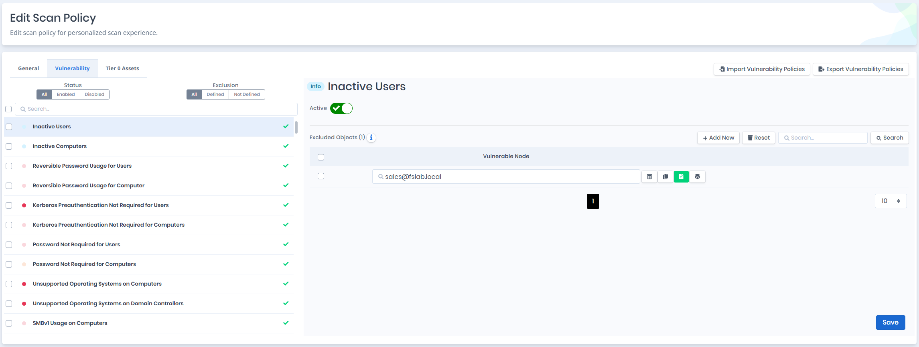
Task: Click green checkmark beside SMBv1 Usage on Computers
Action: tap(286, 323)
